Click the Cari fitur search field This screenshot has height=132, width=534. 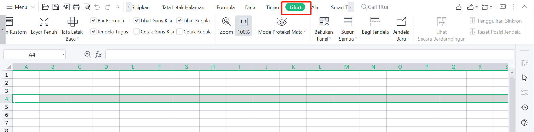pyautogui.click(x=378, y=7)
